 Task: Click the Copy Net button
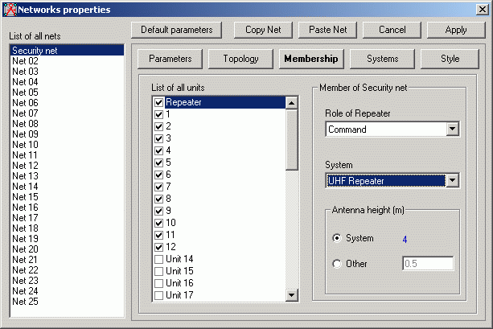pos(263,30)
